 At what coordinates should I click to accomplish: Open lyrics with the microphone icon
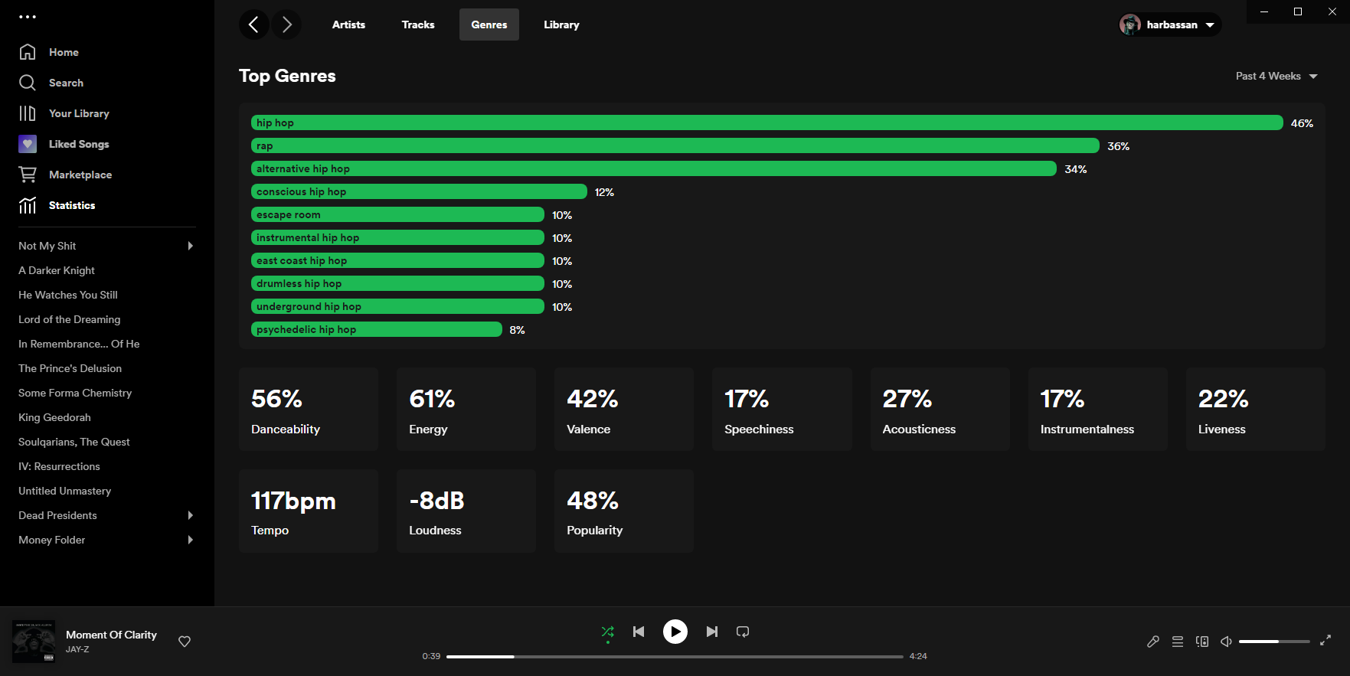click(1153, 642)
